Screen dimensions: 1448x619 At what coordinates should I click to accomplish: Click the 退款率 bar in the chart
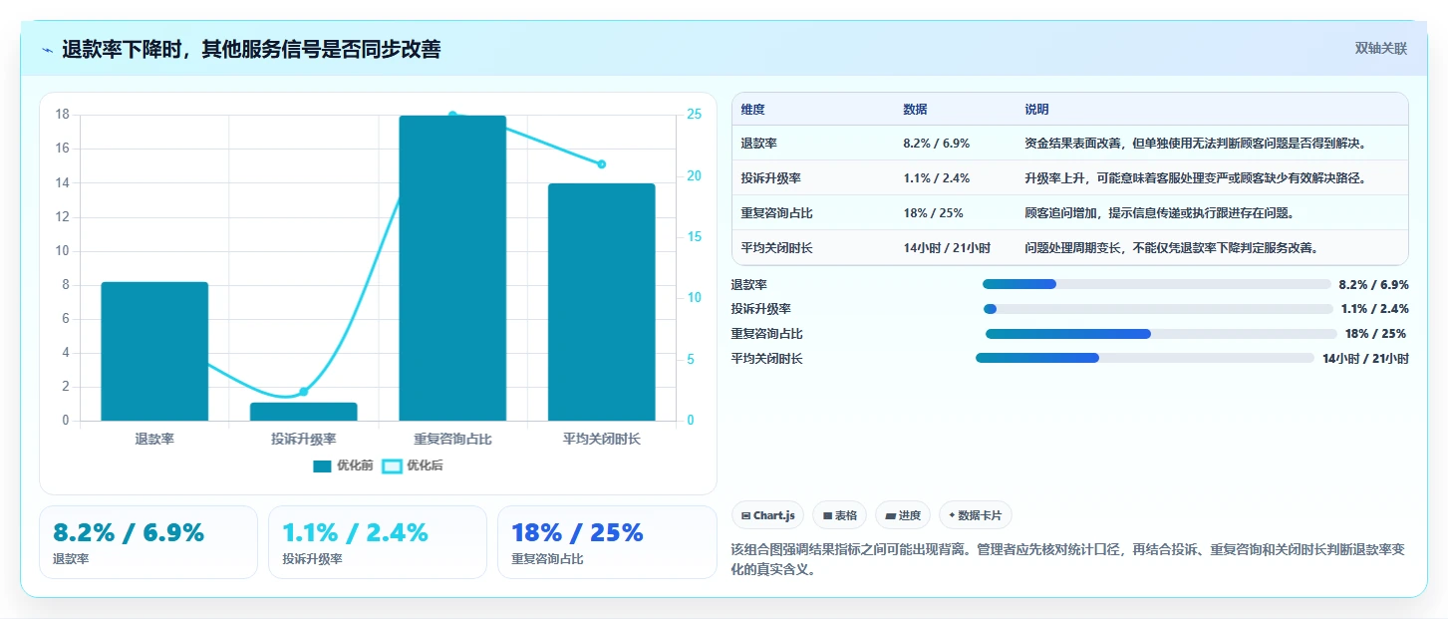154,351
